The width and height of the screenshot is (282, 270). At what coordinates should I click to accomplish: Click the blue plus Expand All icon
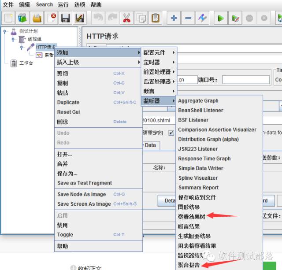point(174,18)
